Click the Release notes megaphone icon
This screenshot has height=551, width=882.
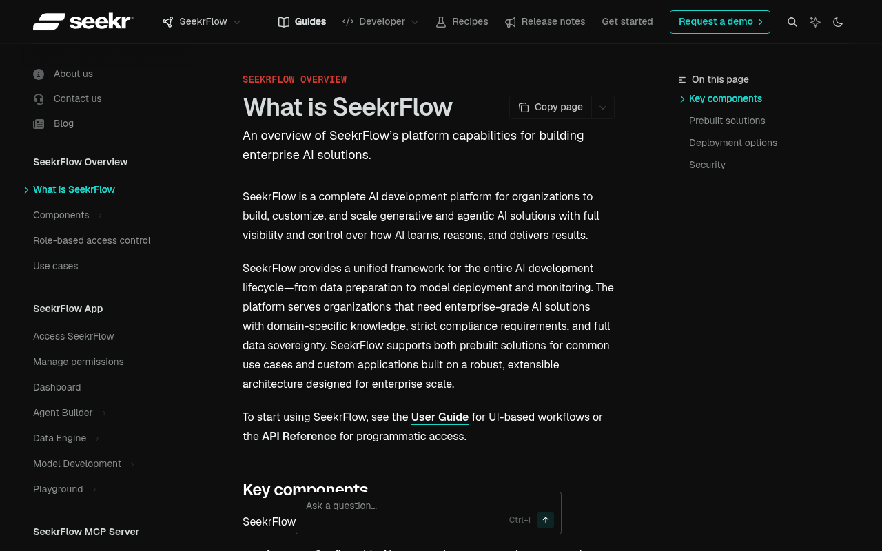tap(511, 22)
